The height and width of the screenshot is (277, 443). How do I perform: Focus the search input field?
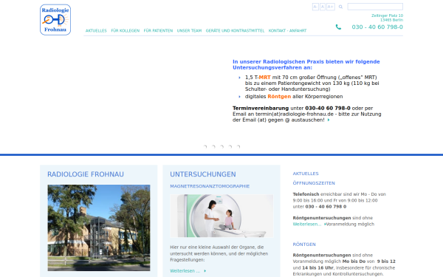coord(375,7)
